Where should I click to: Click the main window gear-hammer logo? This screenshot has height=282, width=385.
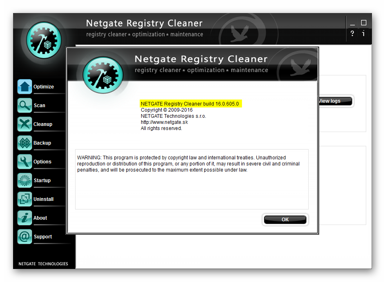click(44, 40)
